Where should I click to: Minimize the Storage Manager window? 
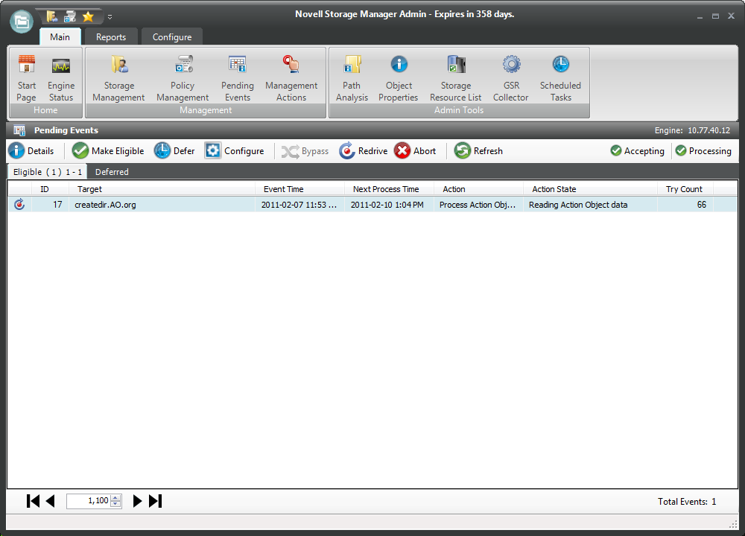click(700, 16)
